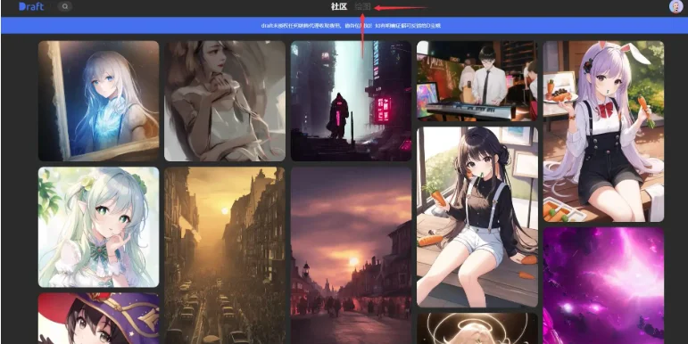Open the sepia sketch woman image
688x344 pixels.
225,101
